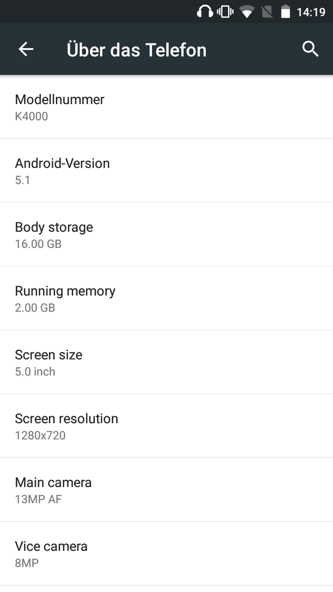Tap the 13MP AF camera value

pyautogui.click(x=38, y=499)
